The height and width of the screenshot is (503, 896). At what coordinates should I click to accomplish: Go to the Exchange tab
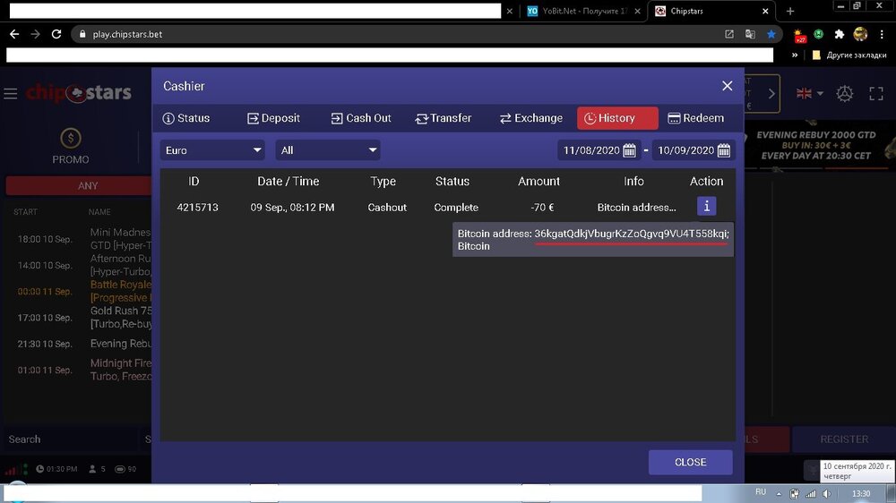tap(531, 118)
